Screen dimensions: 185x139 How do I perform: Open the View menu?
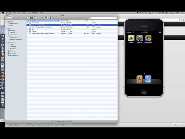pyautogui.click(x=24, y=13)
